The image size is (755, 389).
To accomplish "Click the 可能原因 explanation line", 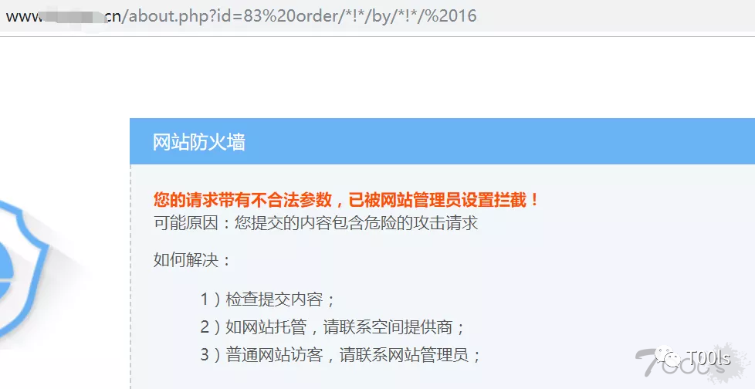I will [x=316, y=223].
